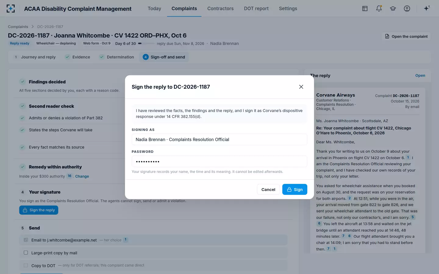This screenshot has width=439, height=274.
Task: Click Corvane Airways letterhead in reply
Action: tap(336, 95)
